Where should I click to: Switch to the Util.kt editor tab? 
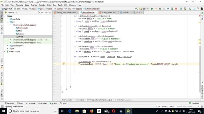coord(138,12)
